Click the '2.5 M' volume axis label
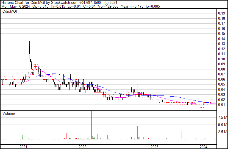 tap(223, 132)
